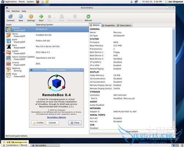The height and width of the screenshot is (147, 184).
Task: Click the Connect toolbar icon
Action: pos(10,18)
